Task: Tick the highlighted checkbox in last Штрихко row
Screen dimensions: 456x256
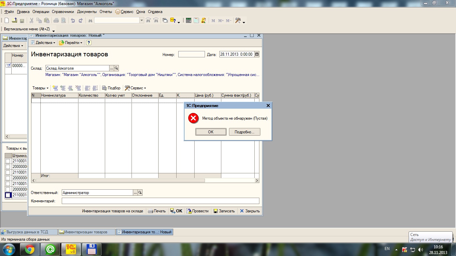Action: click(8, 195)
